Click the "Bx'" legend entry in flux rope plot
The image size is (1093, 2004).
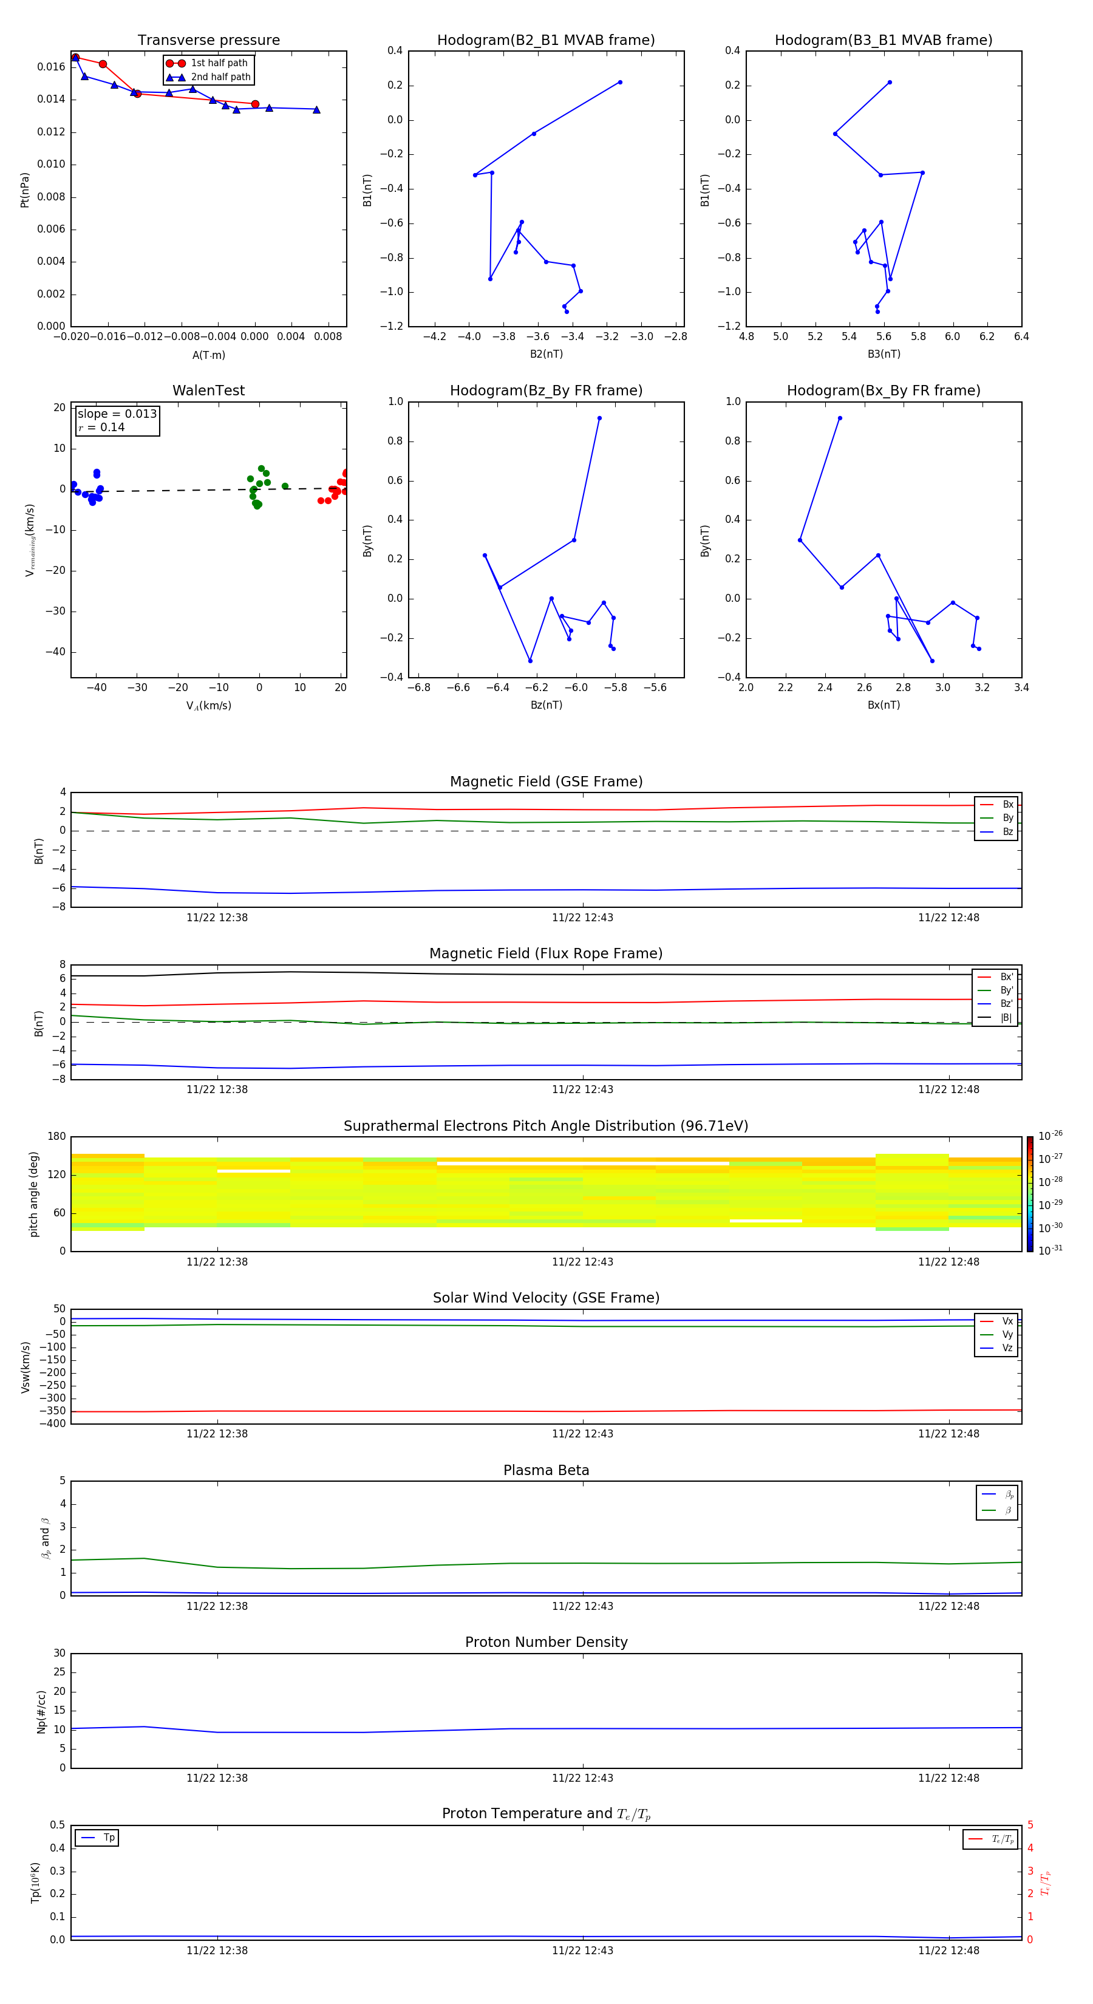996,977
